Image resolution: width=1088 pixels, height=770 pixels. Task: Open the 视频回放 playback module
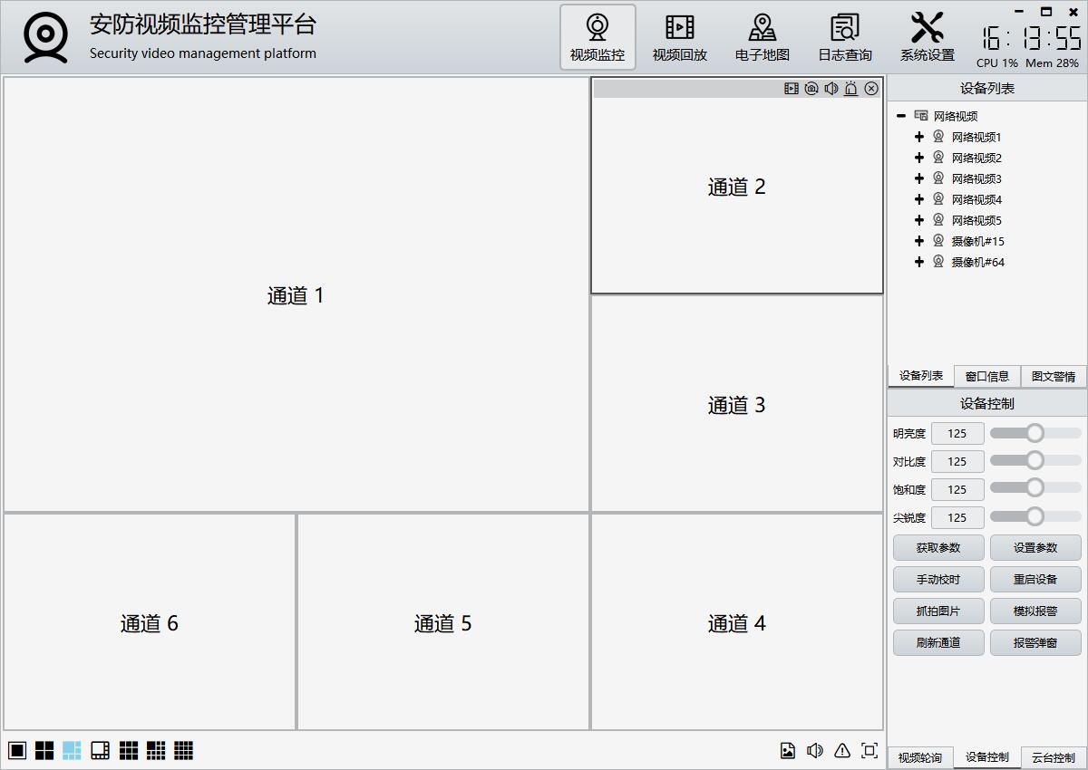pyautogui.click(x=679, y=38)
